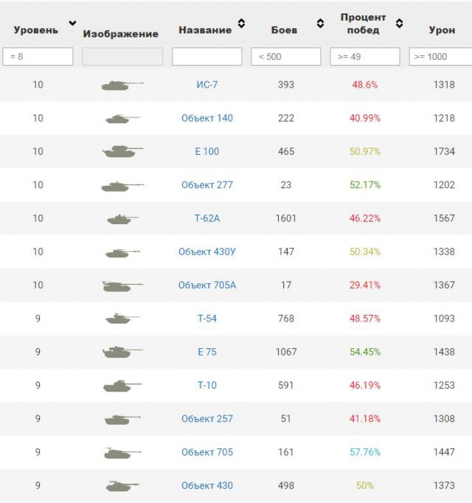The width and height of the screenshot is (472, 503).
Task: Toggle sort arrows on Боев column
Action: click(320, 23)
